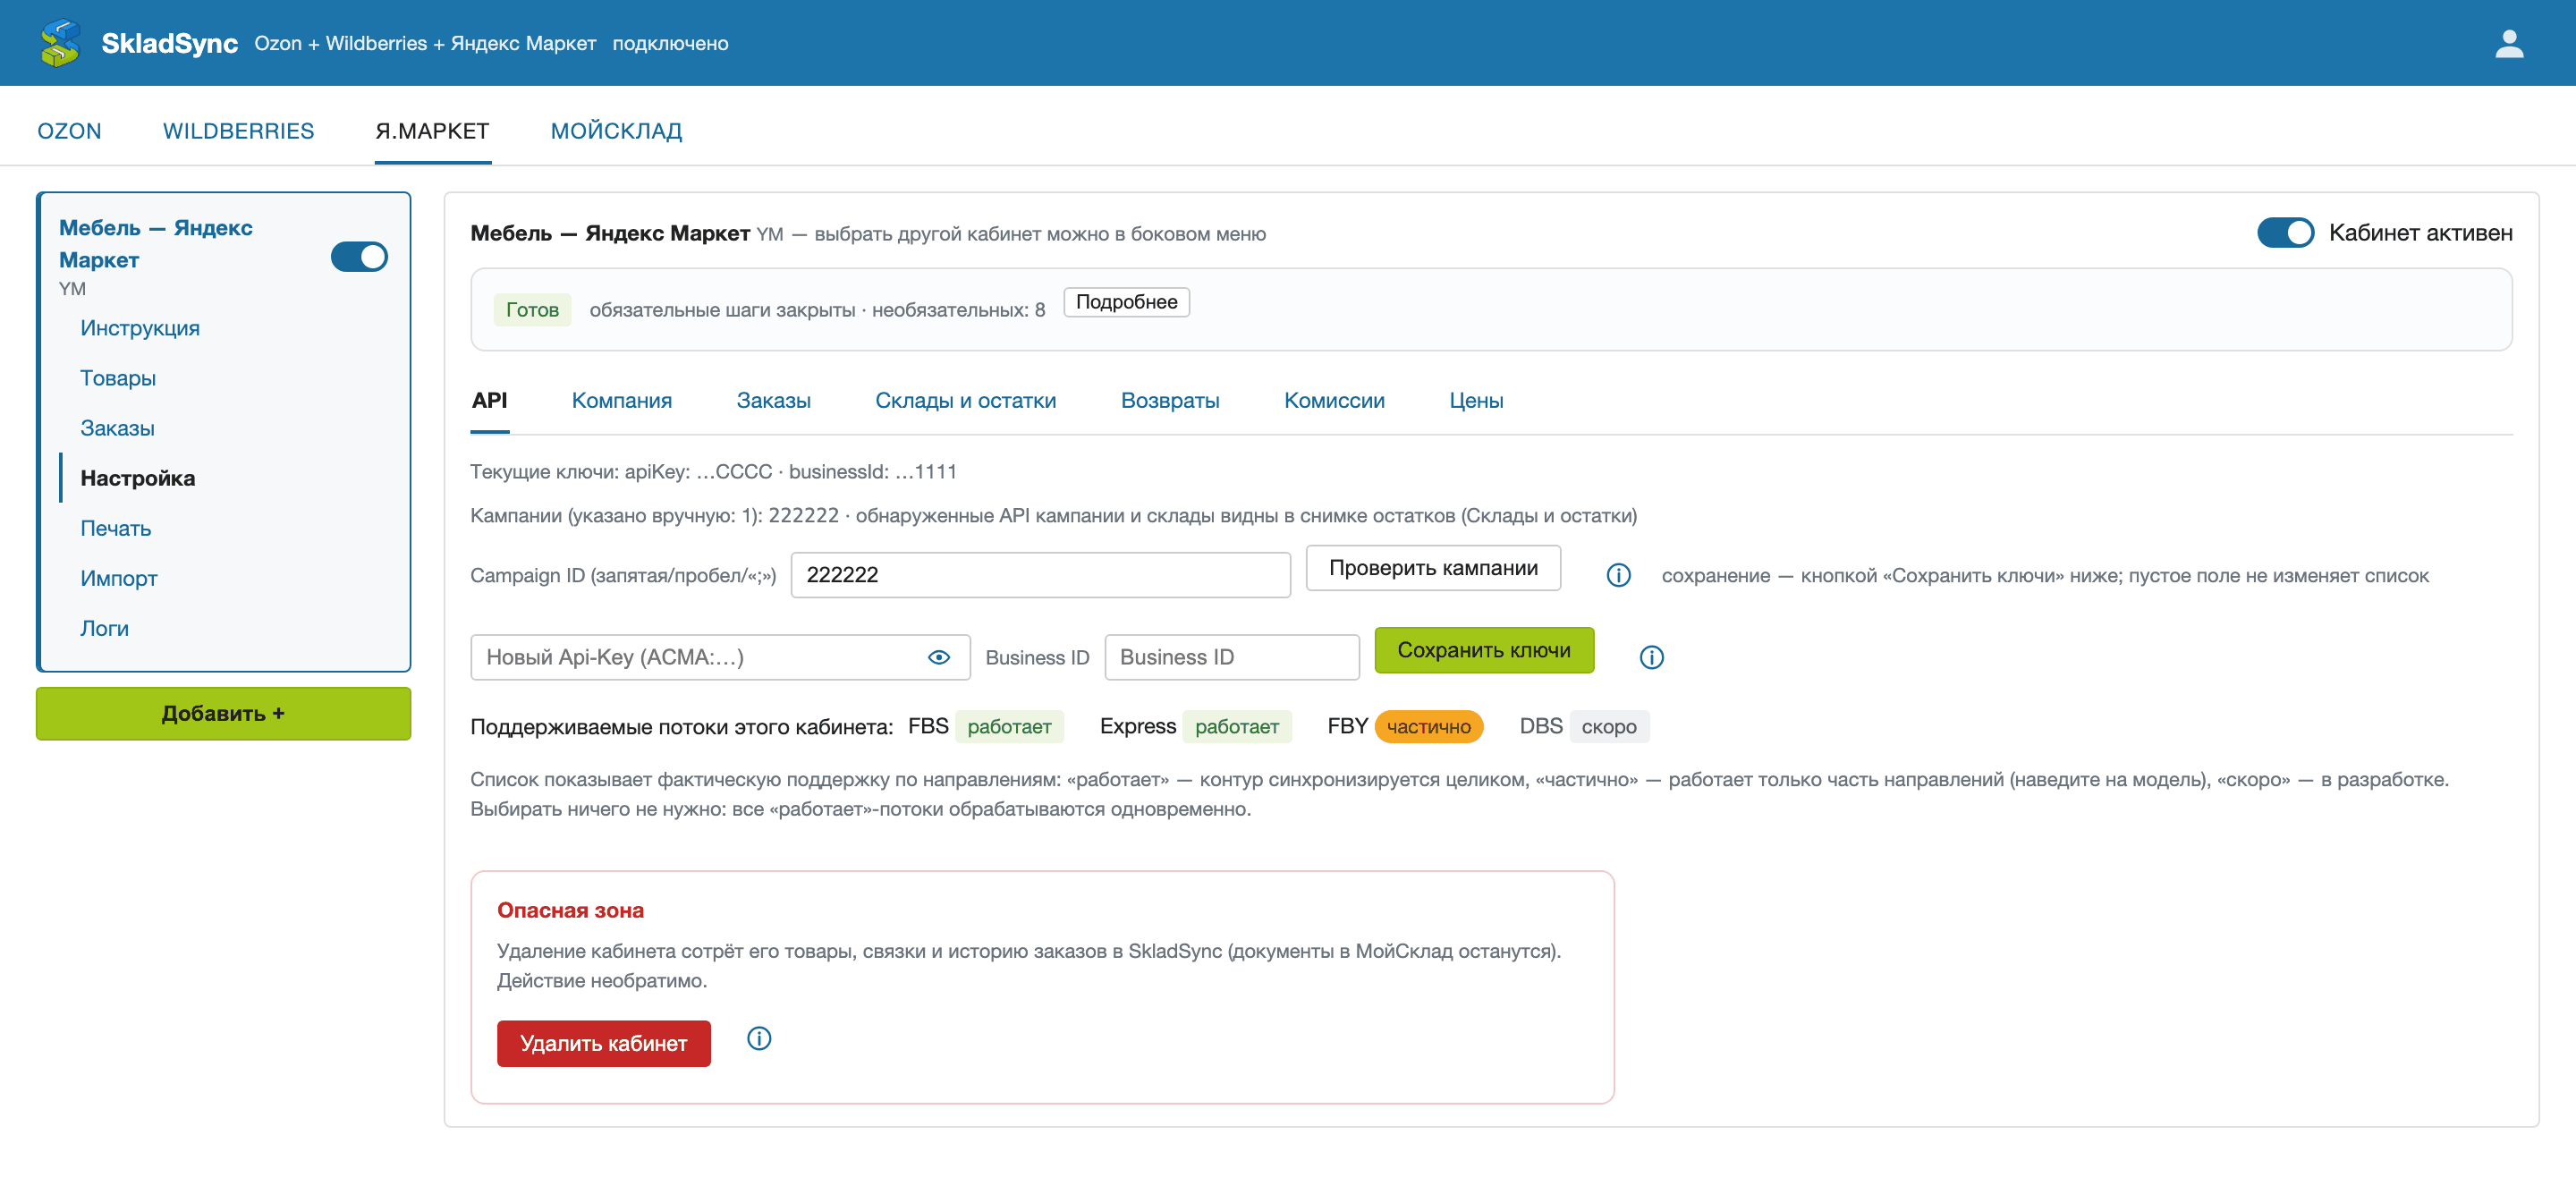
Task: Click the SkladSync logo icon
Action: (60, 43)
